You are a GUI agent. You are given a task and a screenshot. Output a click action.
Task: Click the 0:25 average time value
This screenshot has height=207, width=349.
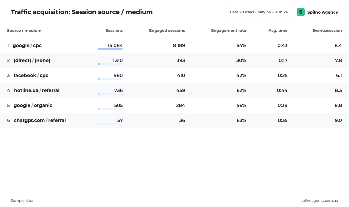283,75
